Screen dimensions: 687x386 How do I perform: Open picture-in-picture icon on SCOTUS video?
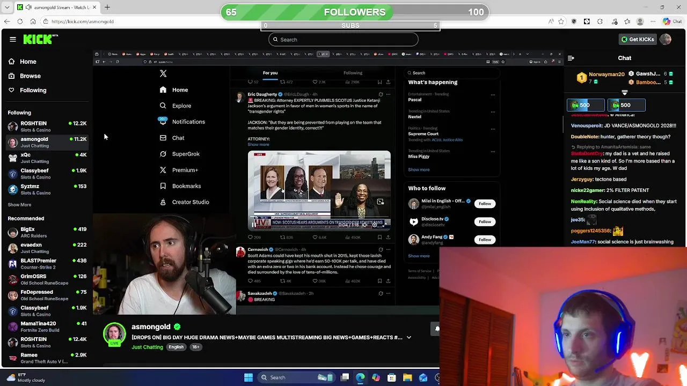381,202
